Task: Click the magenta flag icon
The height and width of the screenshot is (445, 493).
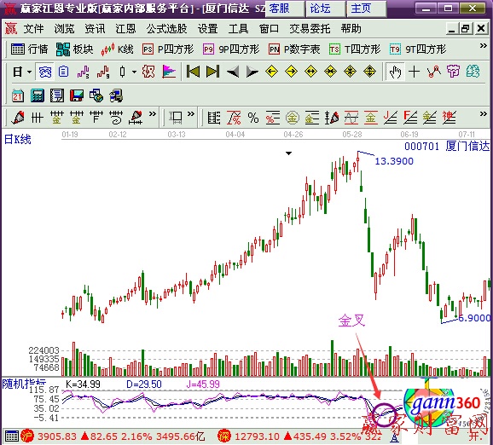Action: pos(169,72)
